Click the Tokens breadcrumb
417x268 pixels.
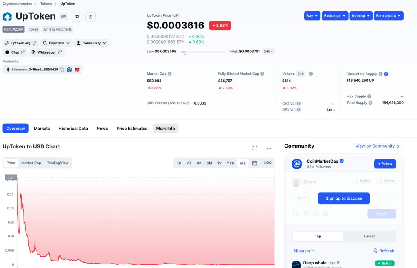pyautogui.click(x=46, y=4)
